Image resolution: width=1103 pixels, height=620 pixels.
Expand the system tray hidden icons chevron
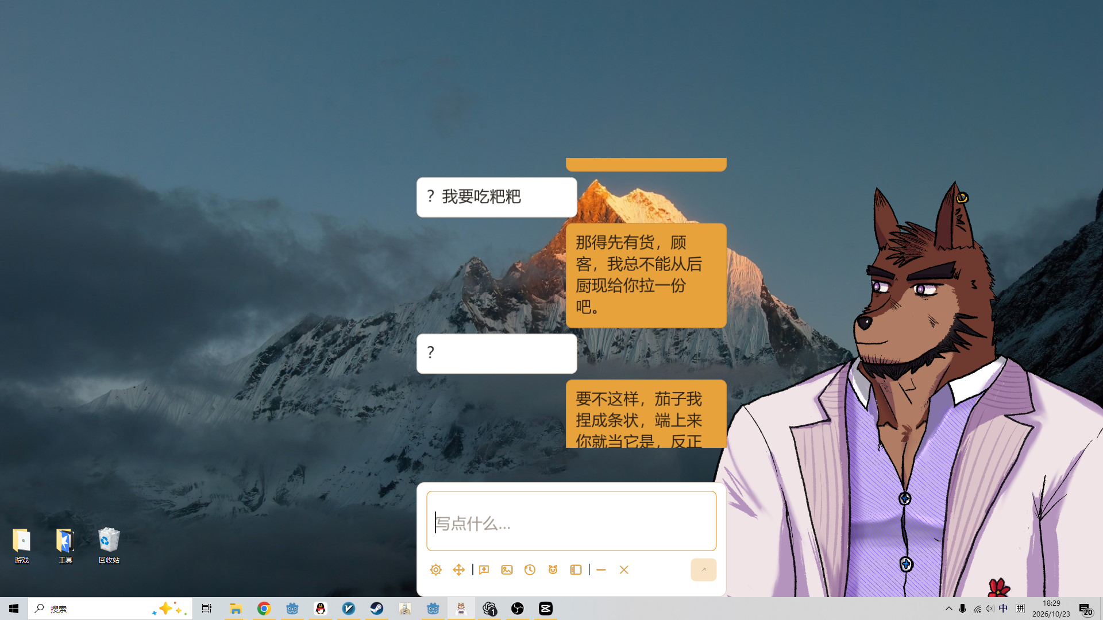click(x=949, y=609)
